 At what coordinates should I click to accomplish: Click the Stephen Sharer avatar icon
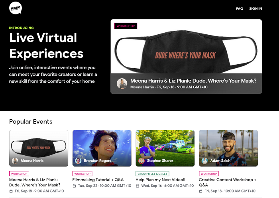[x=141, y=161]
